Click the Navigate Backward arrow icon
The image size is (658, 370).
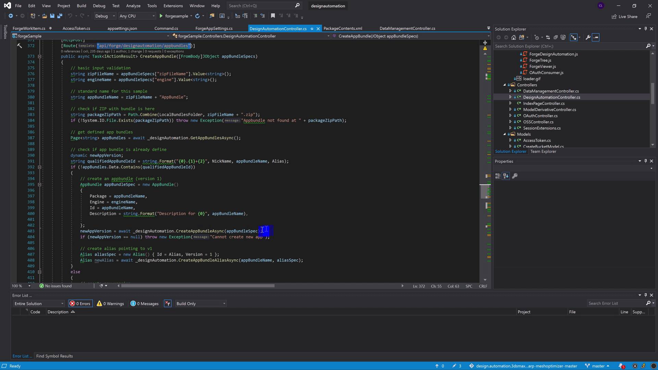(11, 16)
